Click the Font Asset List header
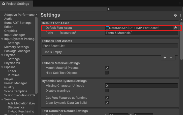This screenshot has height=115, width=183. pos(110,46)
